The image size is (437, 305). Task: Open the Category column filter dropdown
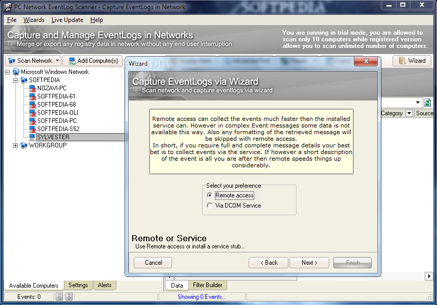[409, 113]
